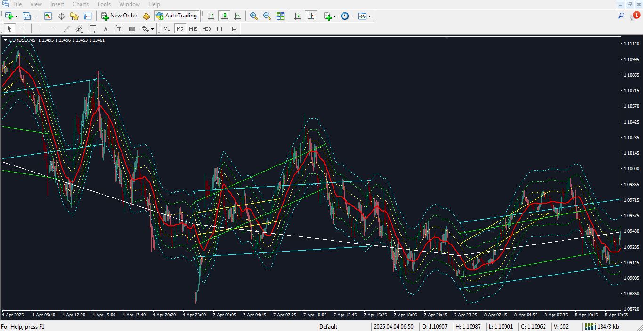The width and height of the screenshot is (643, 331).
Task: Toggle AutoTrading on
Action: click(x=177, y=16)
